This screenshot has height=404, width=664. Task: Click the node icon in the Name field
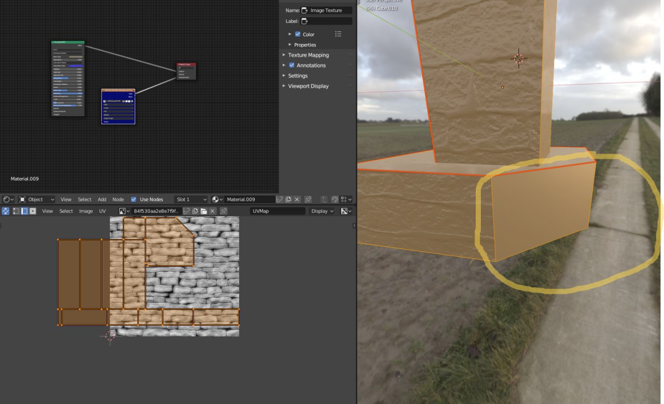point(306,10)
